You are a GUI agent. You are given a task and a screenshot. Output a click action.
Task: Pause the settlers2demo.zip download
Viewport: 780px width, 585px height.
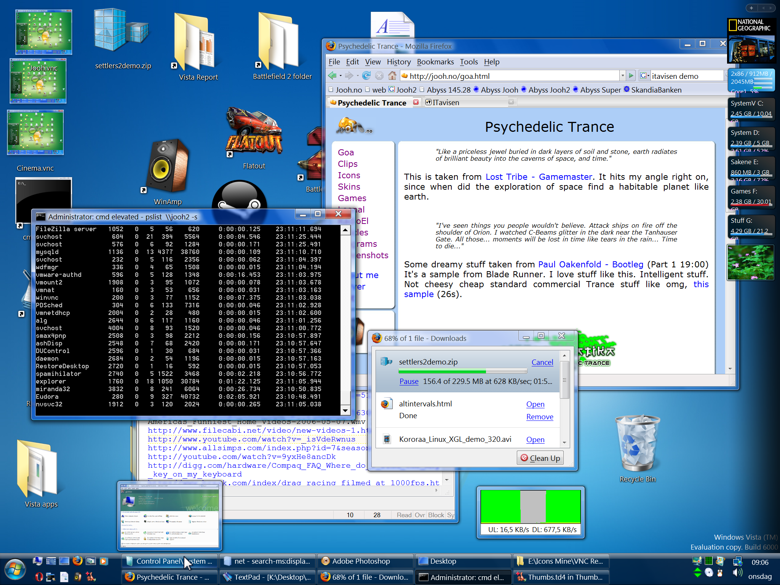point(409,381)
